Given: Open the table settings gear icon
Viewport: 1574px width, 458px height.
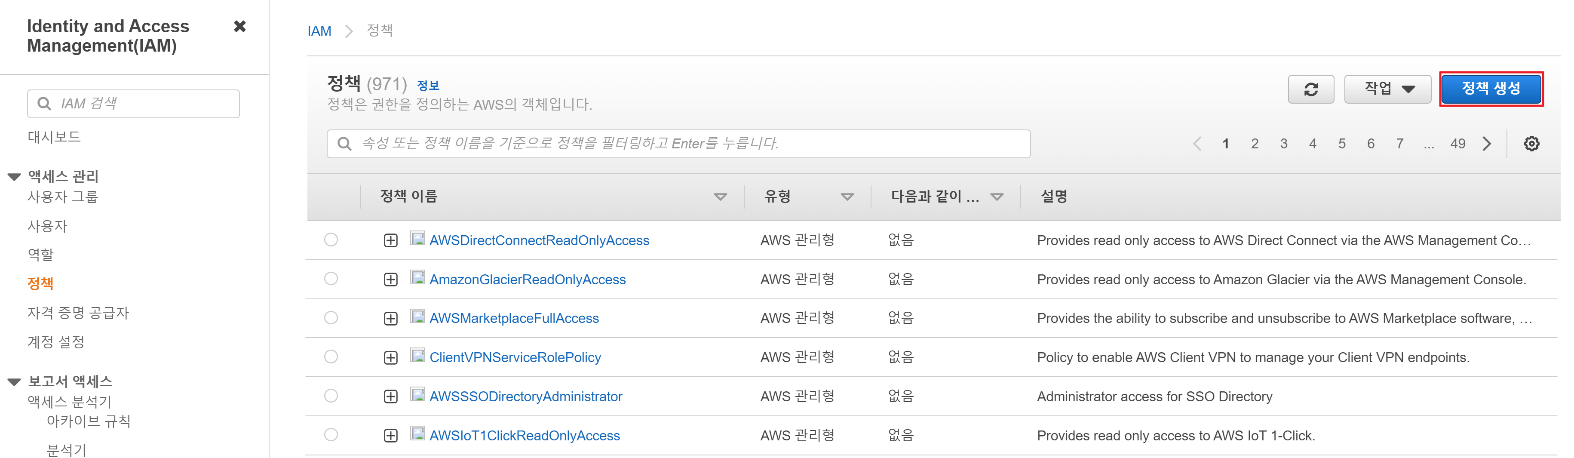Looking at the screenshot, I should click(x=1531, y=144).
